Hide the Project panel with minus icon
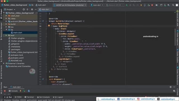 tap(36, 9)
